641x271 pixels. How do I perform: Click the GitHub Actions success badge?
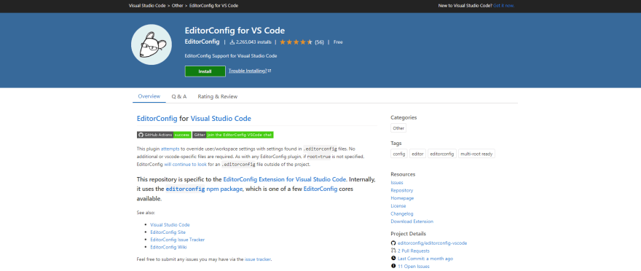pos(164,135)
